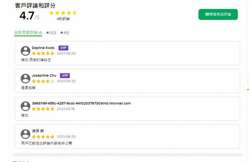Filter reviews by 5 stars
Screen dimensions: 249x162
click(x=51, y=32)
